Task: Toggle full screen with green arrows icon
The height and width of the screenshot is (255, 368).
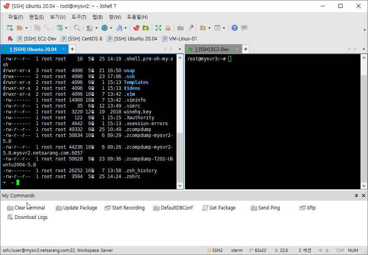Action: 158,28
